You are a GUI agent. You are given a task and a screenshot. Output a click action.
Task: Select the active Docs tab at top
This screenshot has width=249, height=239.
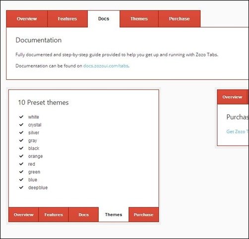[104, 19]
